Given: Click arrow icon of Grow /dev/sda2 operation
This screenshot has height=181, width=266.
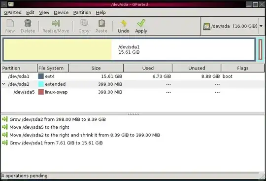Looking at the screenshot, I should (x=5, y=119).
